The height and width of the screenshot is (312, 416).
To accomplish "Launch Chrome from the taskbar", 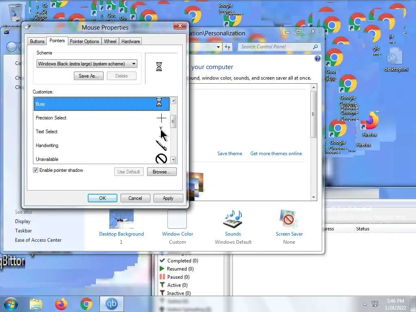I will (x=87, y=304).
